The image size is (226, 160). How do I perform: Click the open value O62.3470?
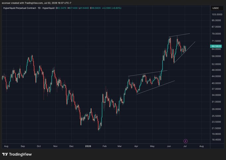click(61, 8)
